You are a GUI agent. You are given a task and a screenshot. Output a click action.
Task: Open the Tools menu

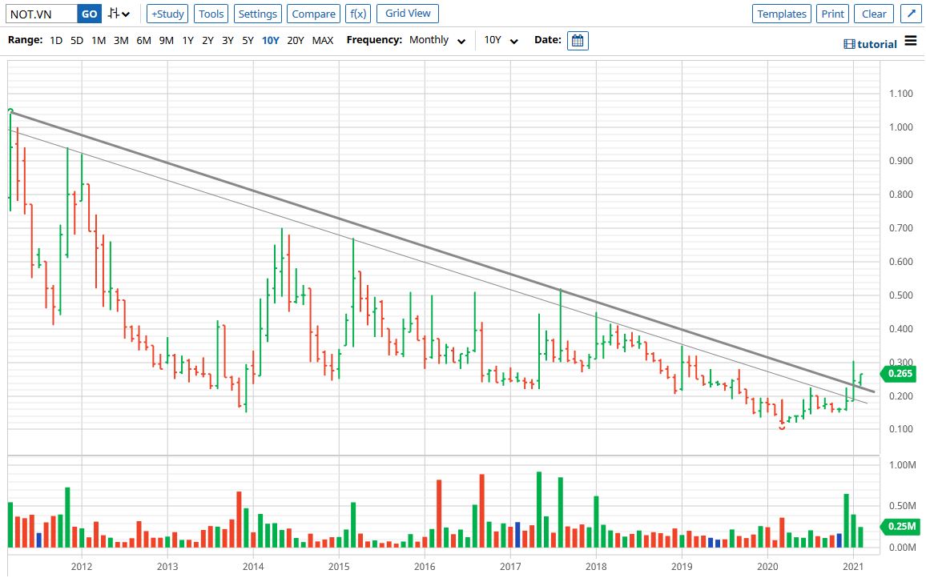pos(211,14)
